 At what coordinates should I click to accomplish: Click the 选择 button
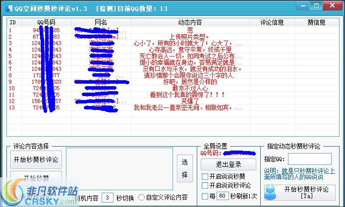coord(185,168)
